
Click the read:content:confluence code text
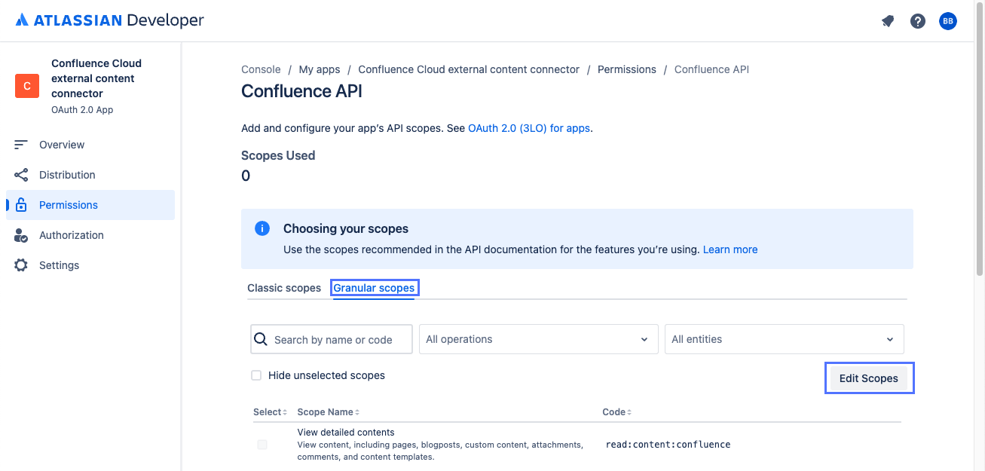coord(668,445)
